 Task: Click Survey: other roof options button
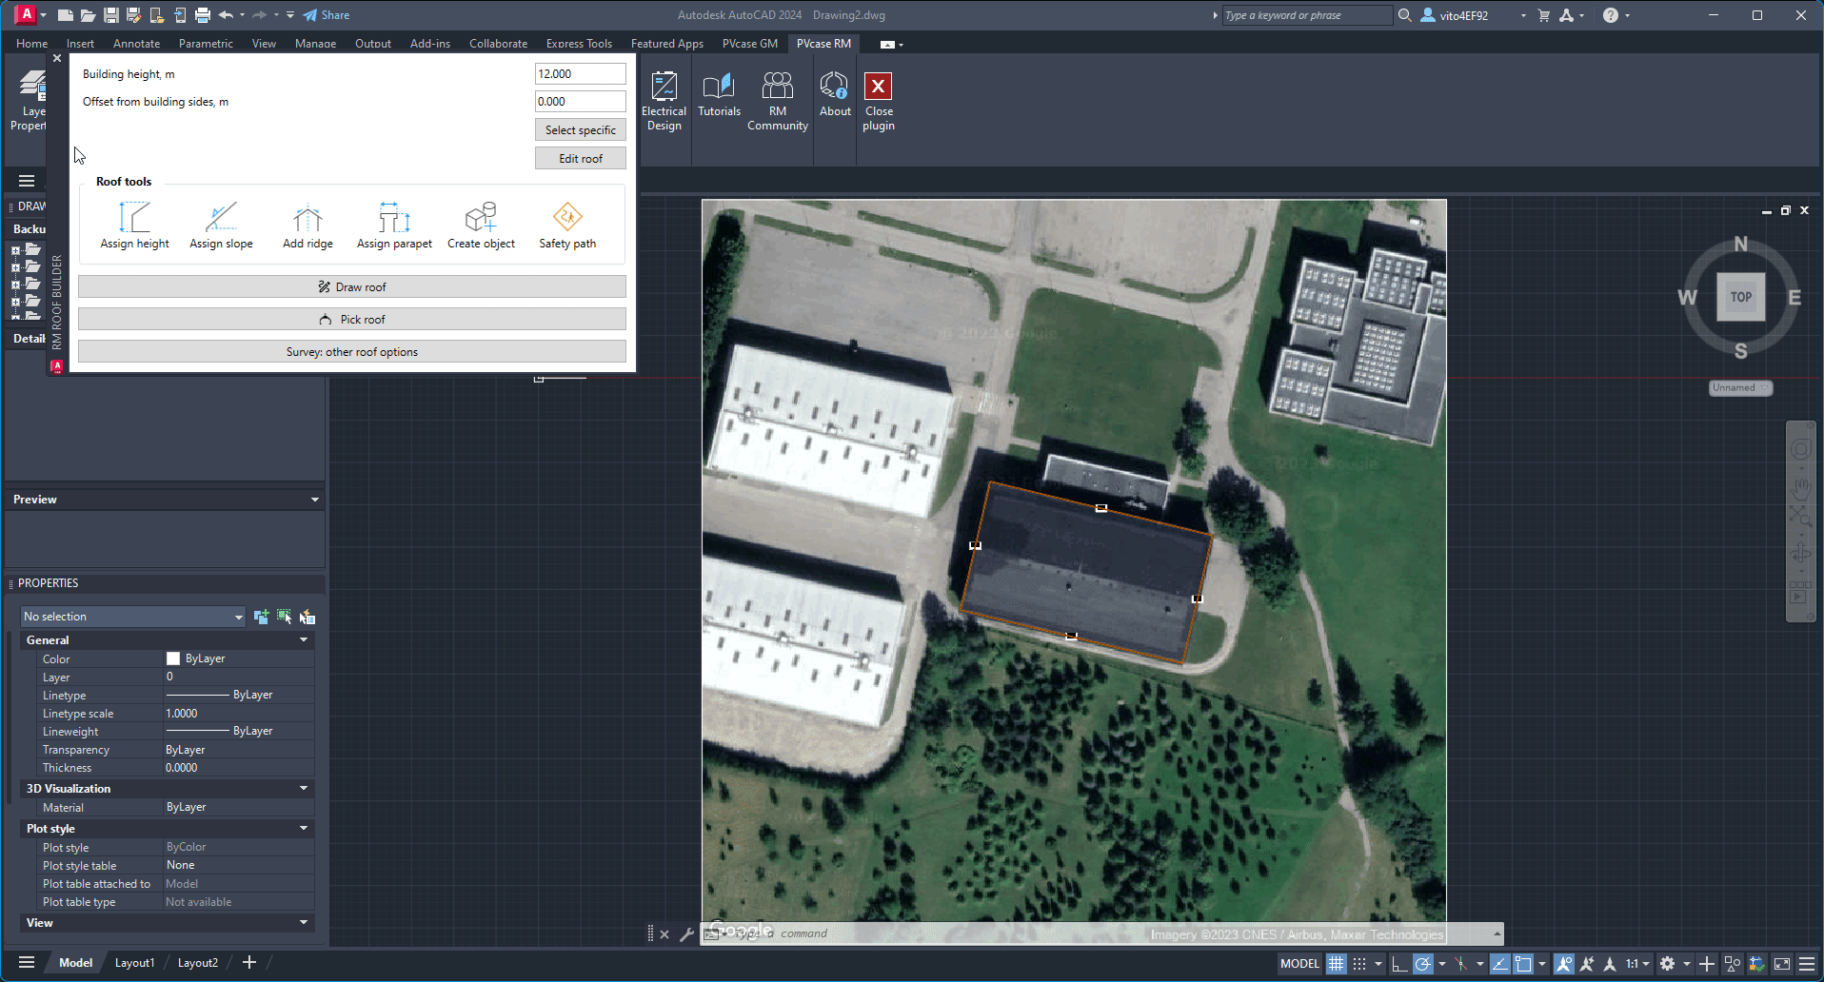tap(352, 351)
